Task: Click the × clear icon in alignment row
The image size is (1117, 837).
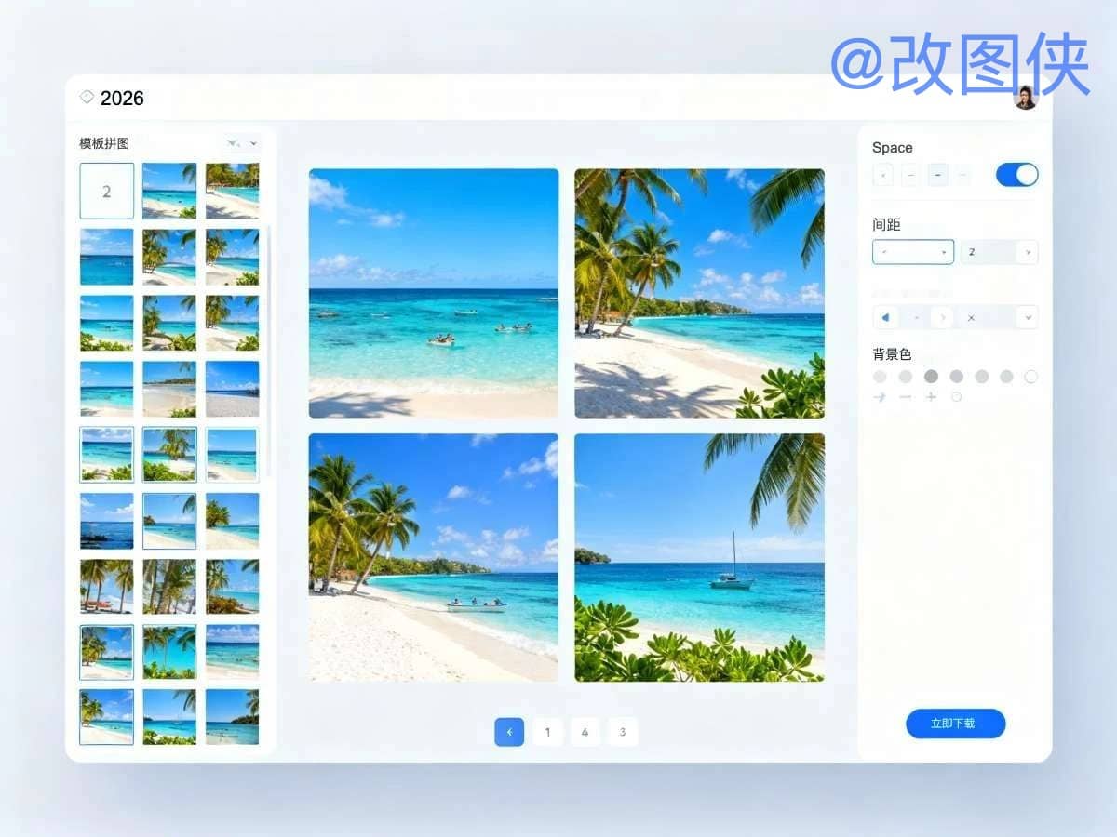Action: coord(971,317)
